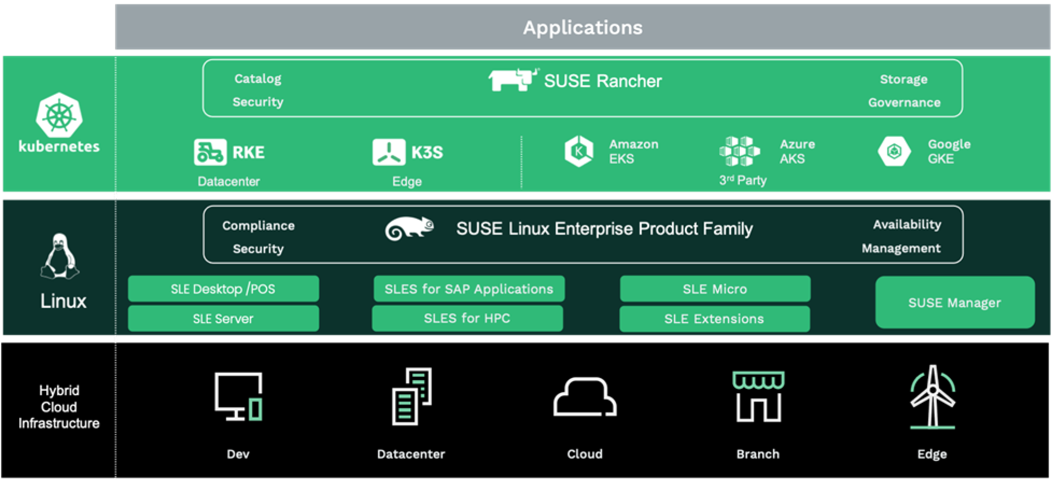Click Security label in SUSE Linux box
The height and width of the screenshot is (485, 1059).
click(258, 249)
